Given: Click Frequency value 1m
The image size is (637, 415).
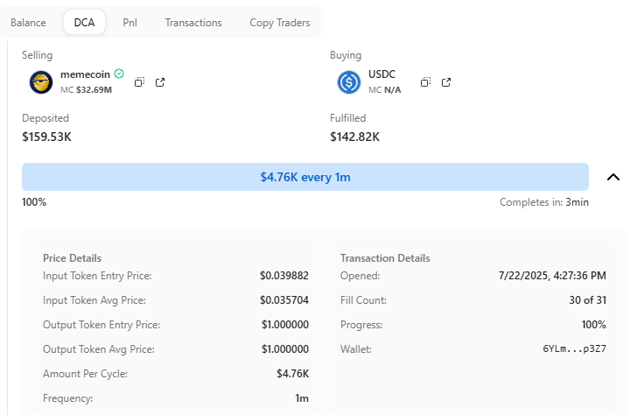Looking at the screenshot, I should pos(302,398).
